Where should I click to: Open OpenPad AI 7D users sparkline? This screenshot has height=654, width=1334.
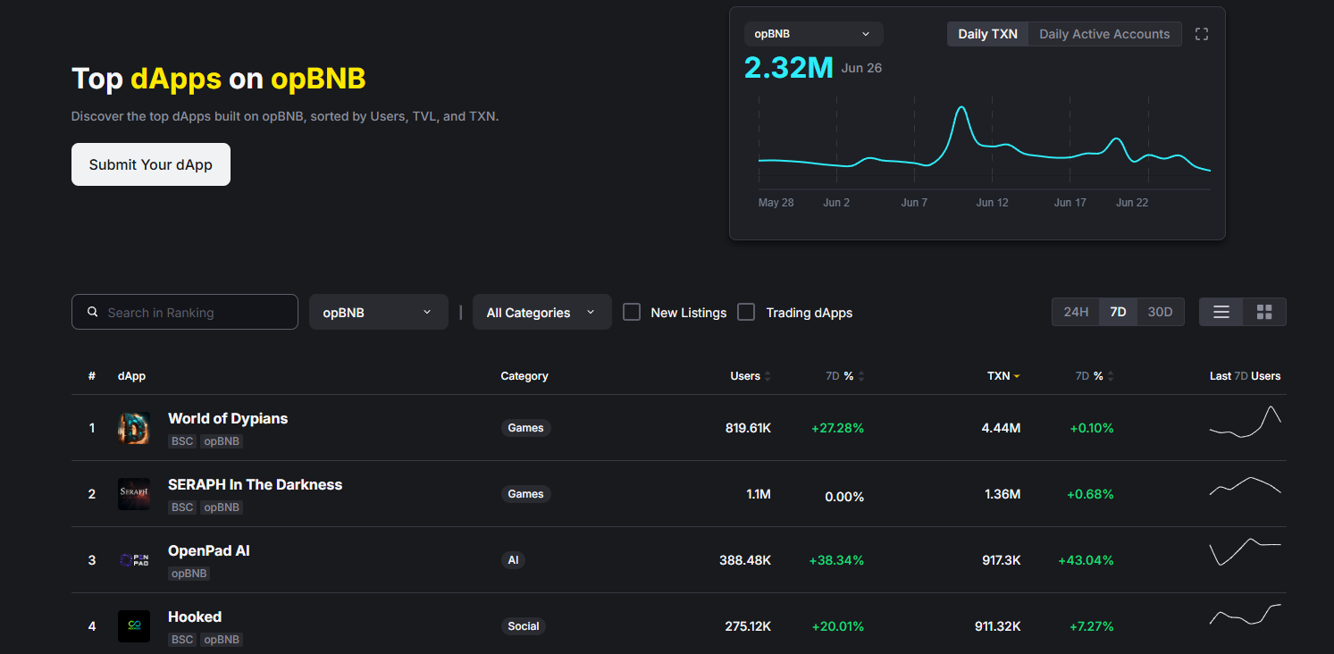1246,552
